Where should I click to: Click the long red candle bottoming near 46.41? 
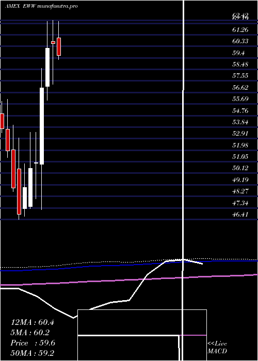pos(19,191)
